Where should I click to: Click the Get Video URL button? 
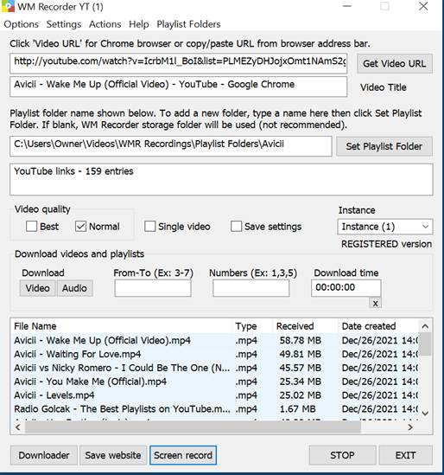click(x=395, y=64)
